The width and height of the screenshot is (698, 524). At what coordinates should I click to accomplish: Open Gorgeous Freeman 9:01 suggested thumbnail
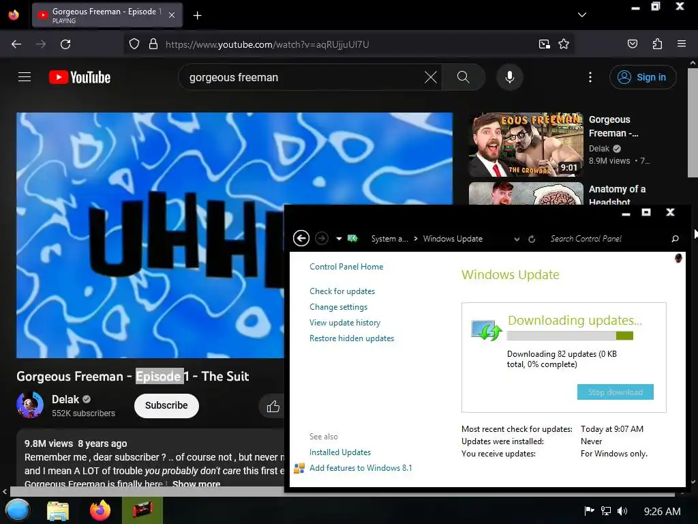pyautogui.click(x=526, y=145)
